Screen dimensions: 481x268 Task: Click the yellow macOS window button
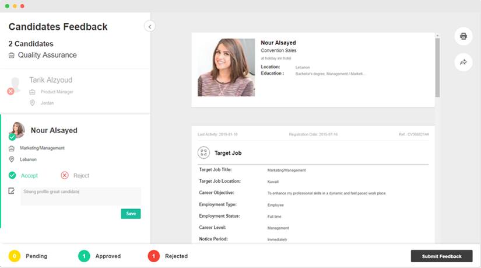pos(15,6)
